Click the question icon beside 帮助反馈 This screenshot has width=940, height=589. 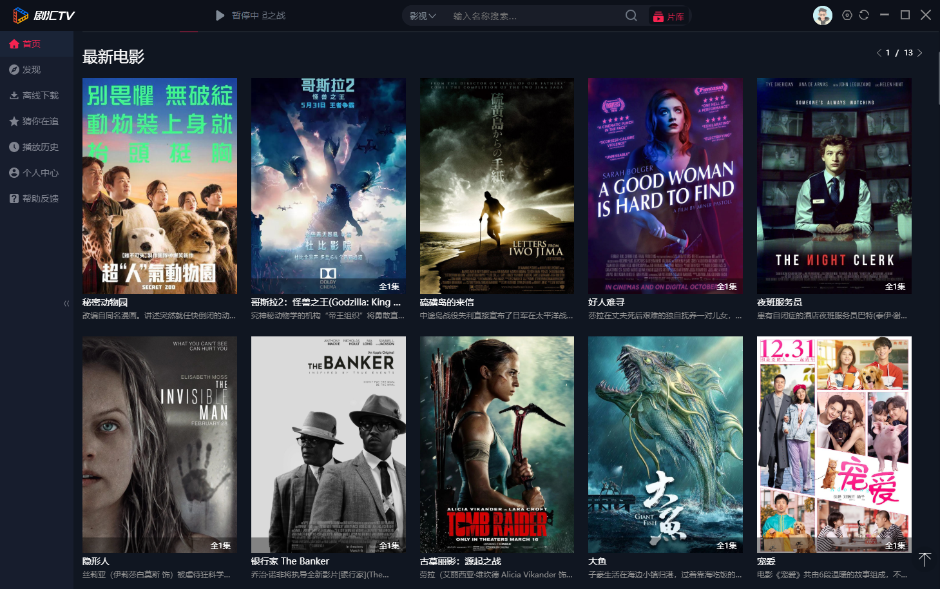pyautogui.click(x=14, y=198)
